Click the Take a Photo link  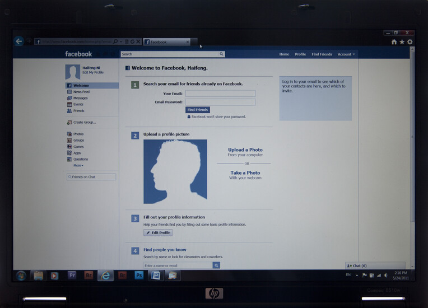(245, 172)
